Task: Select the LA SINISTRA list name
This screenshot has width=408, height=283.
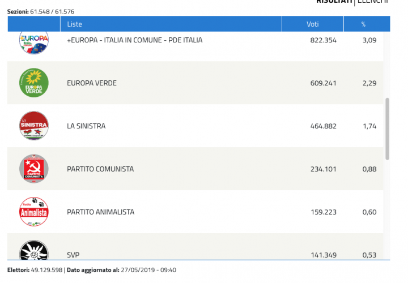Action: 86,126
